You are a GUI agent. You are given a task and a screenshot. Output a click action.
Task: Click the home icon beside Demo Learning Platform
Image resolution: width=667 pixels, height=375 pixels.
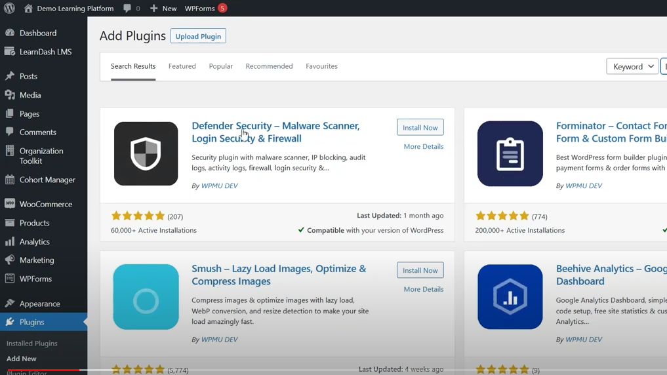[28, 8]
